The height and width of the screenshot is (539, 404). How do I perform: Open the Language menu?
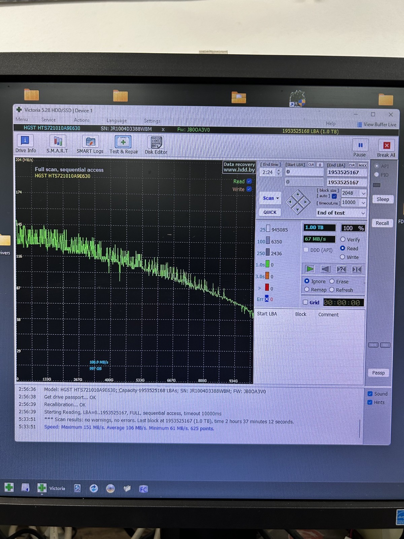click(x=116, y=120)
